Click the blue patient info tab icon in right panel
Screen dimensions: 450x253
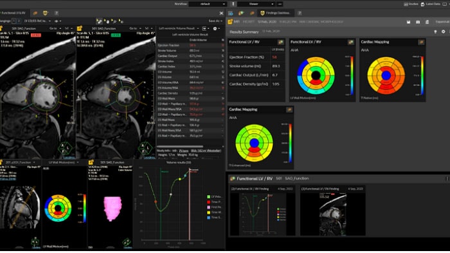coord(230,14)
